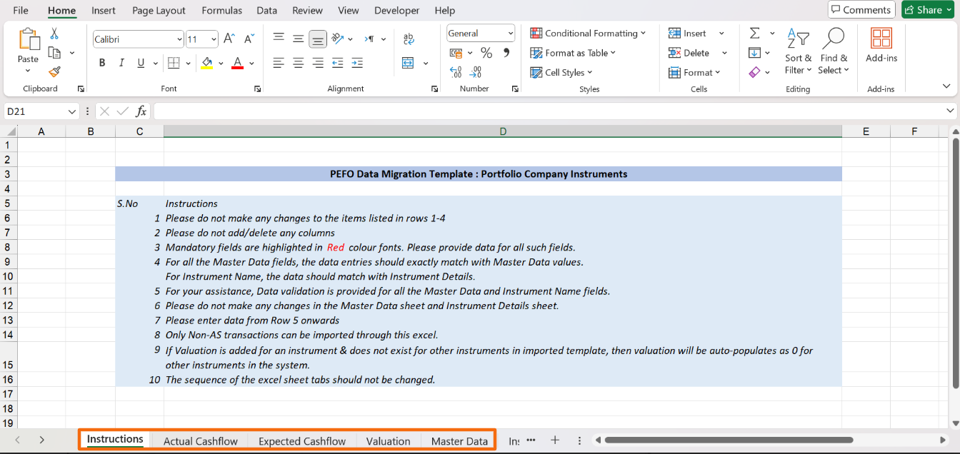Click the yellow Fill Color swatch
The height and width of the screenshot is (454, 960).
(207, 63)
